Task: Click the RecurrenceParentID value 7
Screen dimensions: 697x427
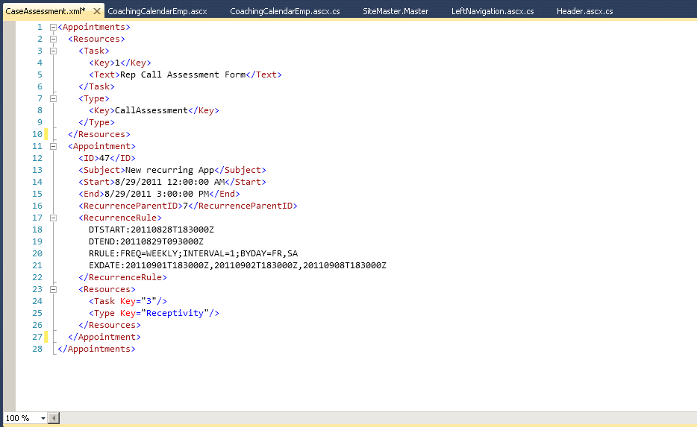Action: coord(185,206)
